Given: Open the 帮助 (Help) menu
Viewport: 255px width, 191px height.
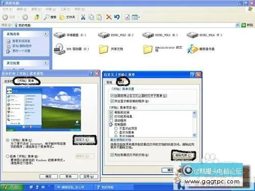Looking at the screenshot, I should (80, 9).
